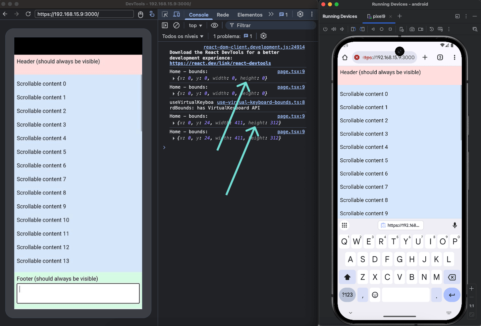Open Todos os níveis log level dropdown

coord(183,36)
